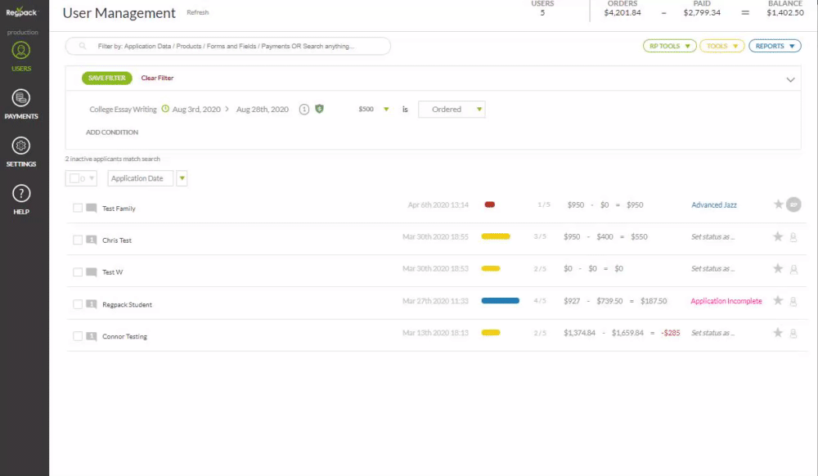
Task: Check the Regpack Student row checkbox
Action: pos(78,304)
